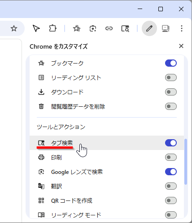This screenshot has height=223, width=192.
Task: Click the Google Lens toolbar icon
Action: [x=93, y=28]
